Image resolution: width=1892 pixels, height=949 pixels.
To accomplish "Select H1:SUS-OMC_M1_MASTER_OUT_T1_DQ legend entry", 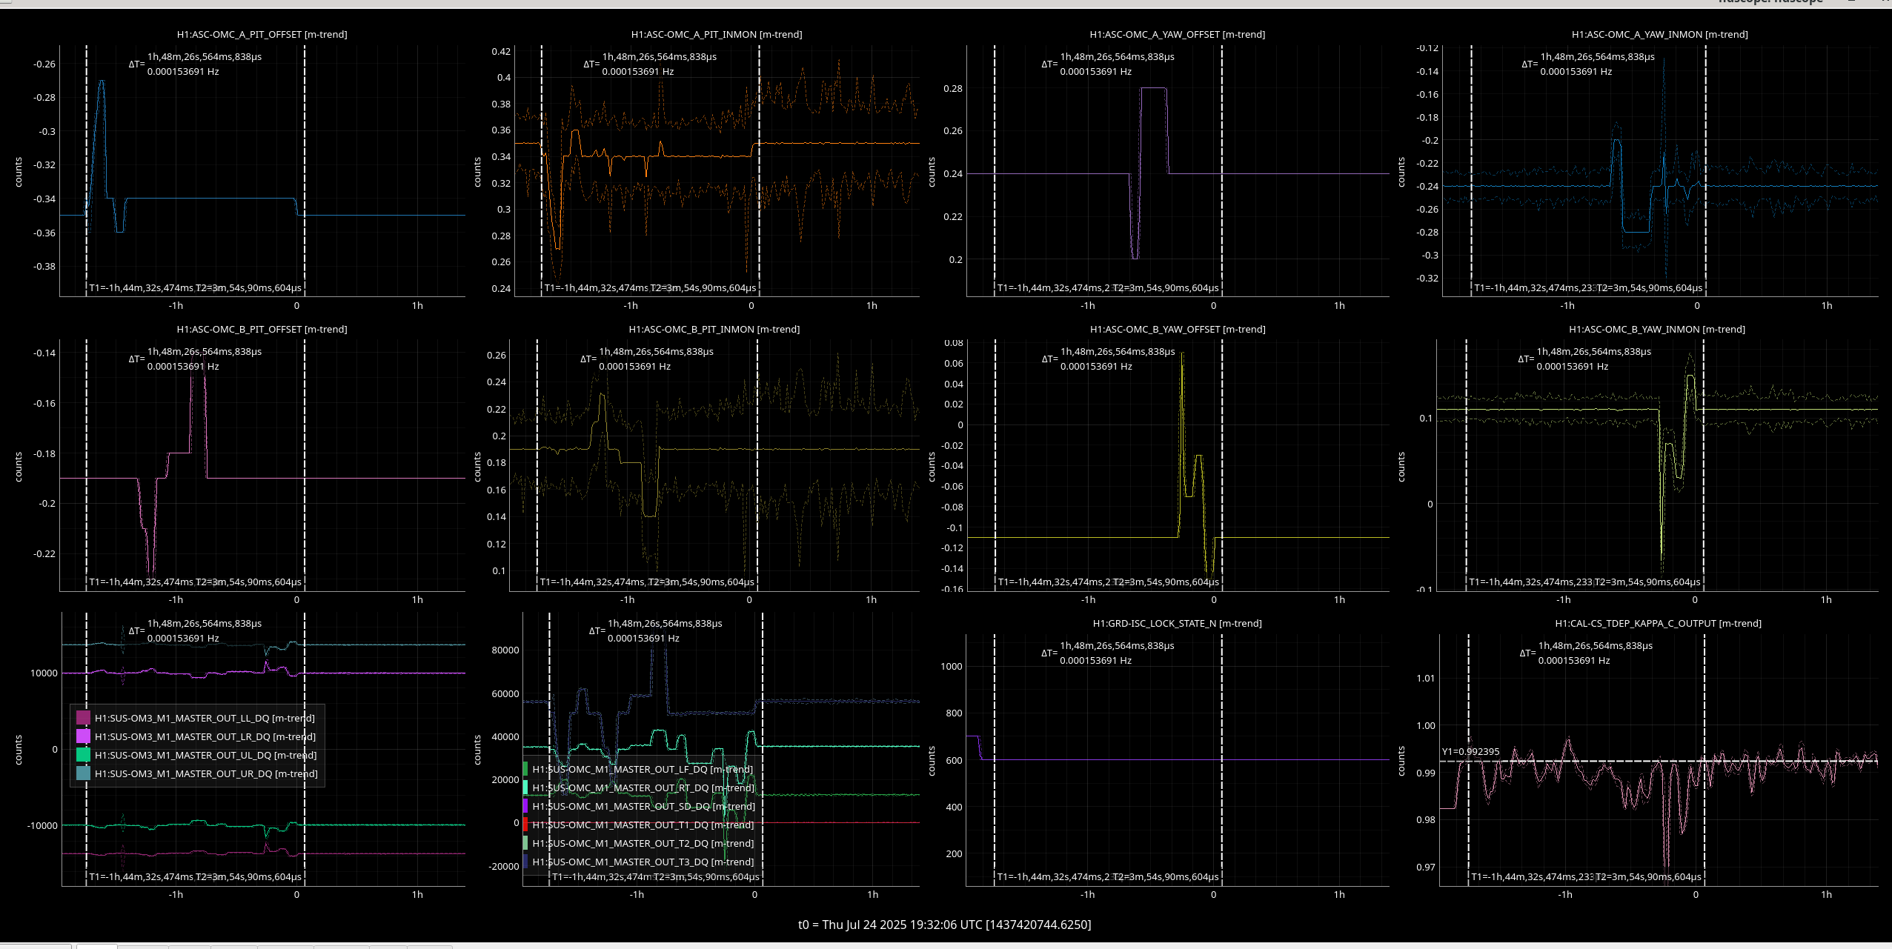I will point(643,825).
